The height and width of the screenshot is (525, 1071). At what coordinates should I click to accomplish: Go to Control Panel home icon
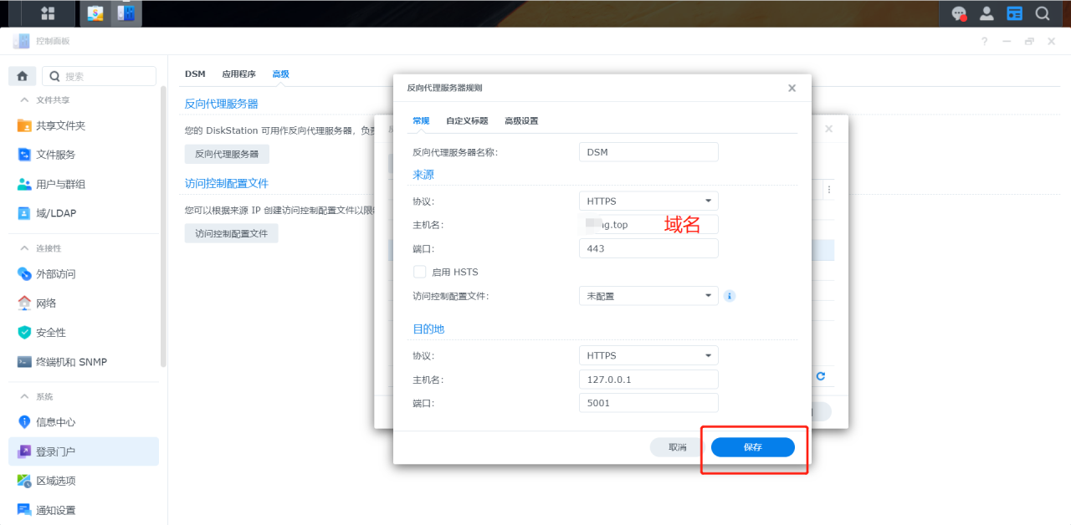click(x=22, y=76)
